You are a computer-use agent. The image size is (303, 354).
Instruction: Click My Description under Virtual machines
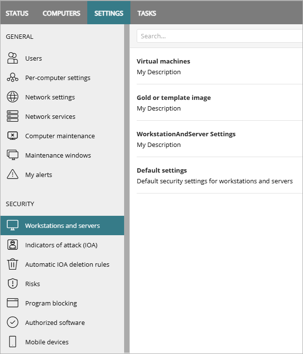[159, 72]
